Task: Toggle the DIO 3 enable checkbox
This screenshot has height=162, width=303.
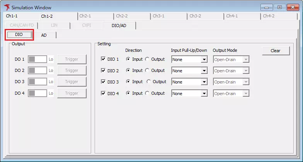Action: pyautogui.click(x=103, y=82)
